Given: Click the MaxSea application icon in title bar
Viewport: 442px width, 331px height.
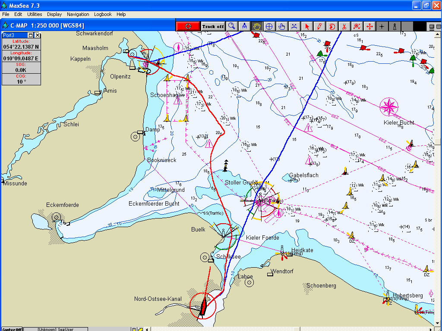Looking at the screenshot, I should [4, 5].
